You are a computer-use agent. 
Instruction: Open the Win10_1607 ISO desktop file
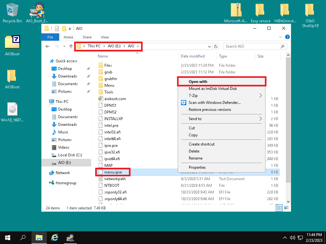tap(12, 110)
